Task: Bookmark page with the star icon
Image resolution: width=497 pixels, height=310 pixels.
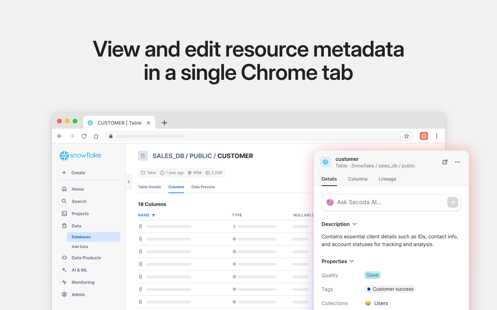Action: [407, 136]
